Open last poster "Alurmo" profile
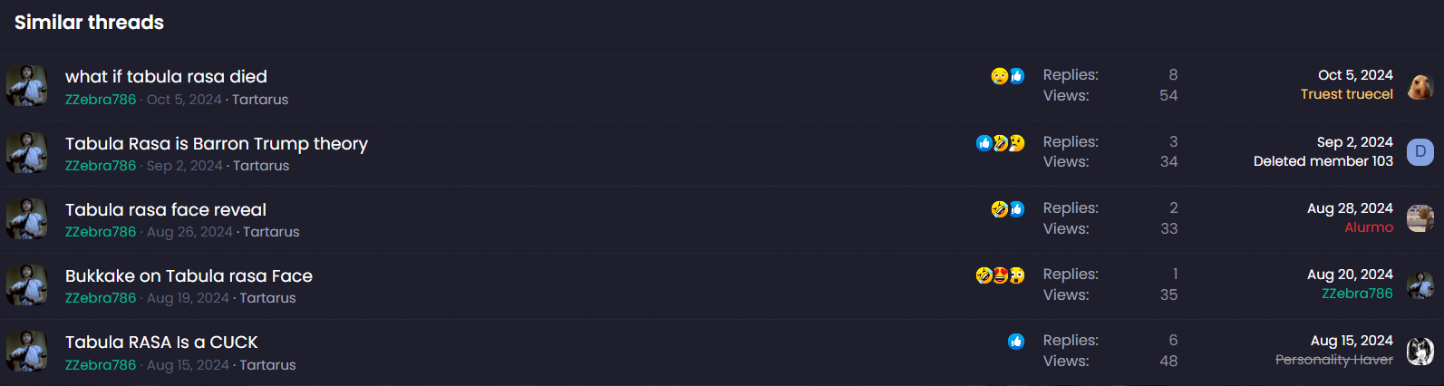 [x=1368, y=227]
